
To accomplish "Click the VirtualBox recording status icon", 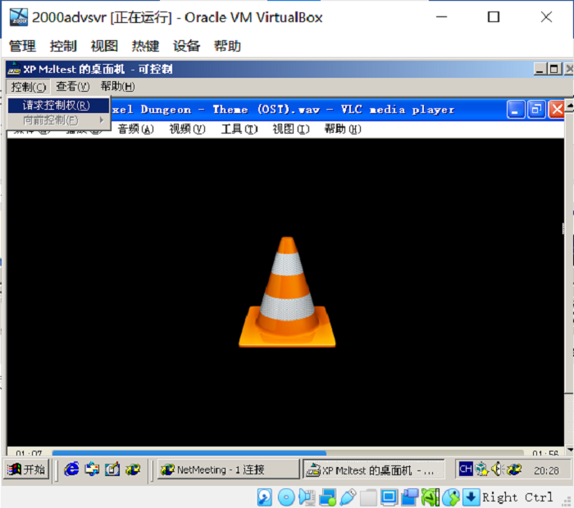I will coord(410,497).
